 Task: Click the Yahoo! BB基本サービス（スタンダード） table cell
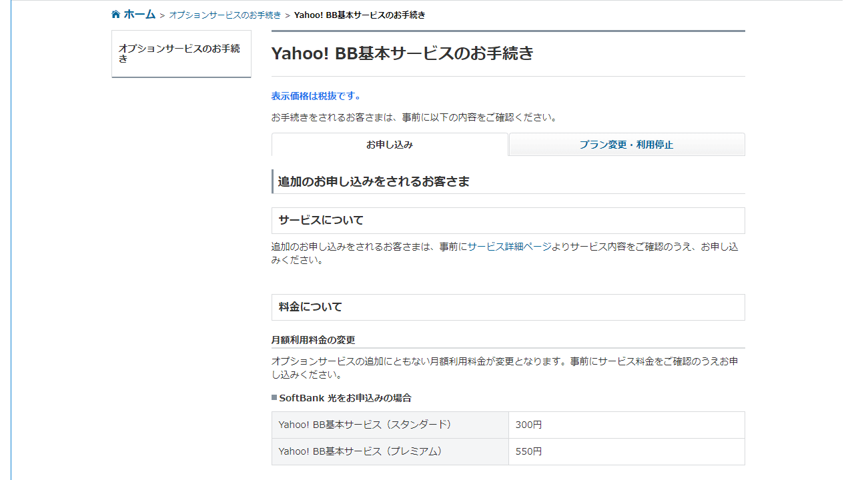(x=390, y=425)
